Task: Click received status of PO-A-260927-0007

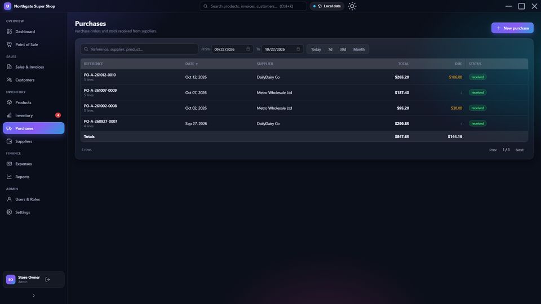Action: tap(477, 123)
